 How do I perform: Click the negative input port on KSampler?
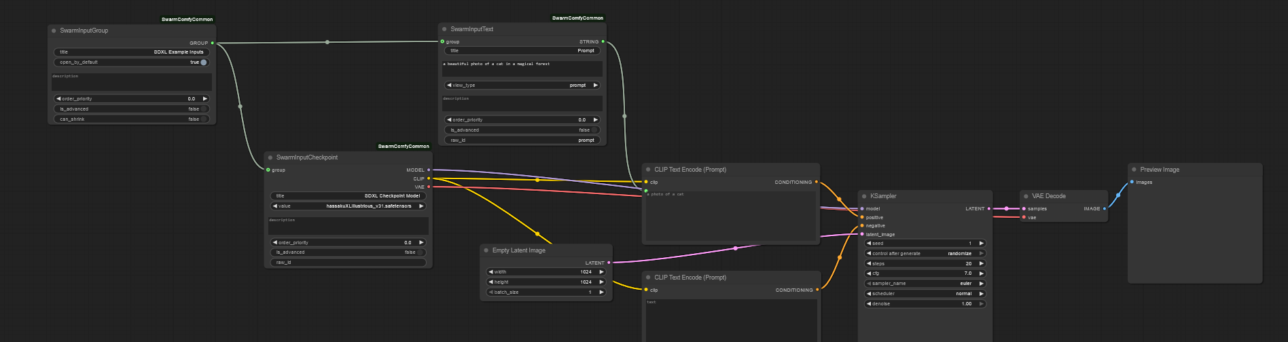click(x=862, y=225)
